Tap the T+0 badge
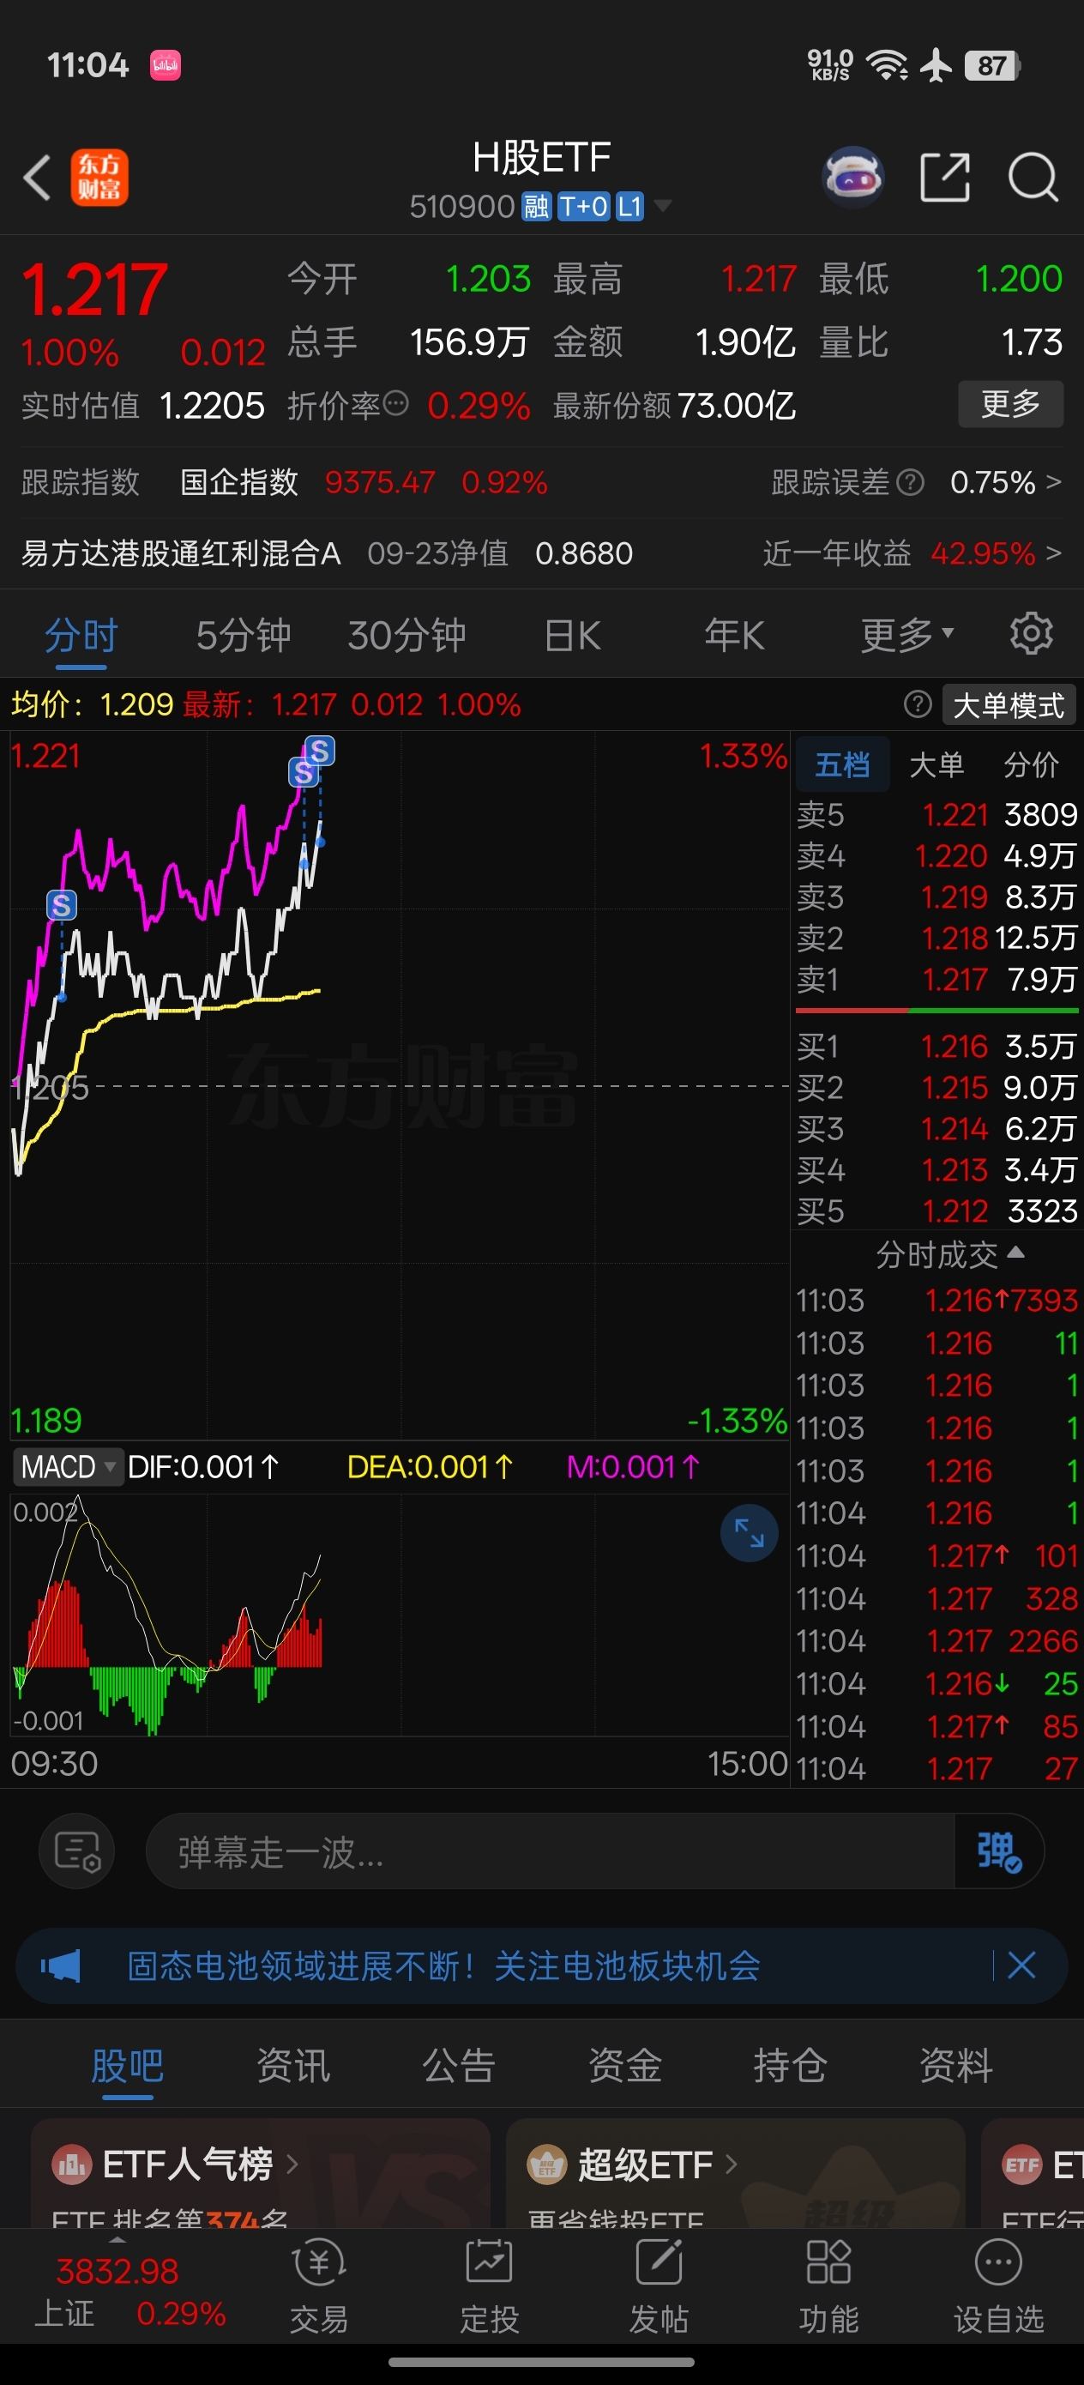The height and width of the screenshot is (2385, 1084). (583, 206)
